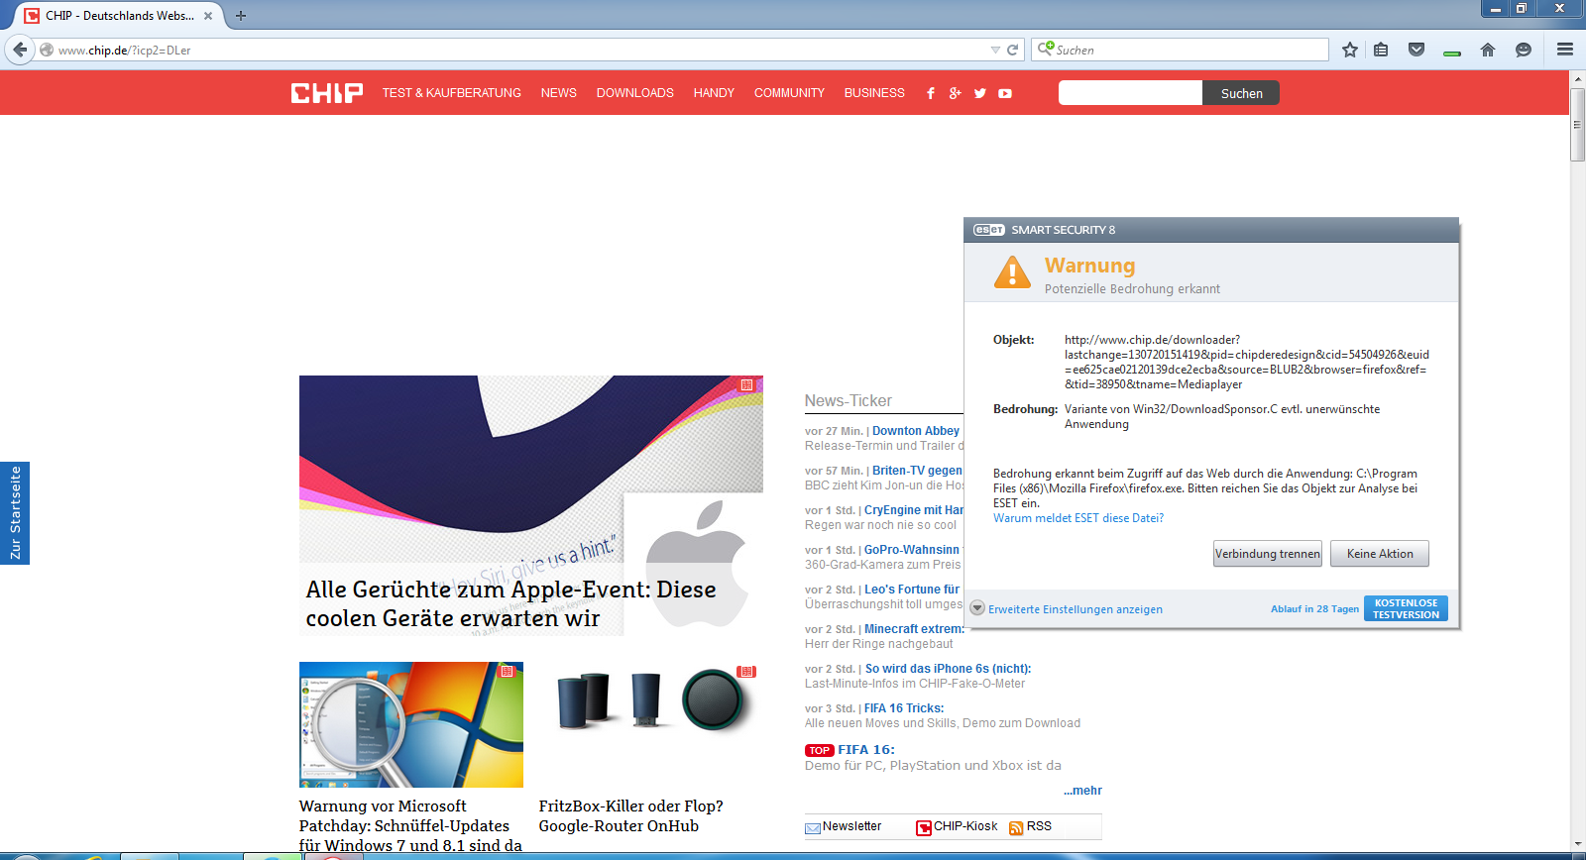Click the RSS feed icon
This screenshot has height=860, width=1586.
pos(1016,827)
